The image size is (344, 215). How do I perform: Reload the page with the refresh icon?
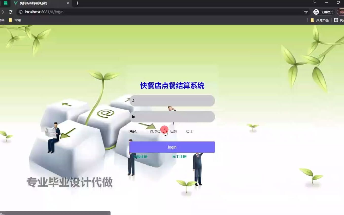(x=10, y=12)
